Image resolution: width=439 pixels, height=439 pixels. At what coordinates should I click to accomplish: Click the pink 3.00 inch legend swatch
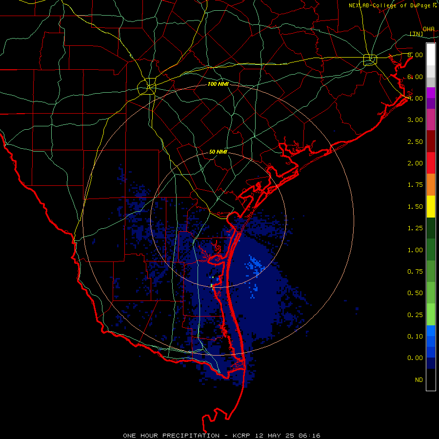click(x=431, y=120)
